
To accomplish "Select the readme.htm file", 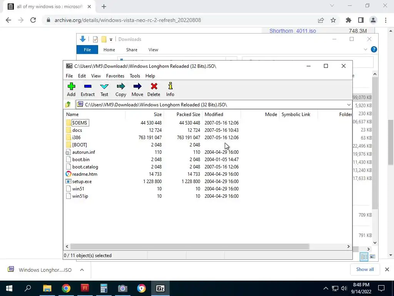I will click(x=85, y=174).
